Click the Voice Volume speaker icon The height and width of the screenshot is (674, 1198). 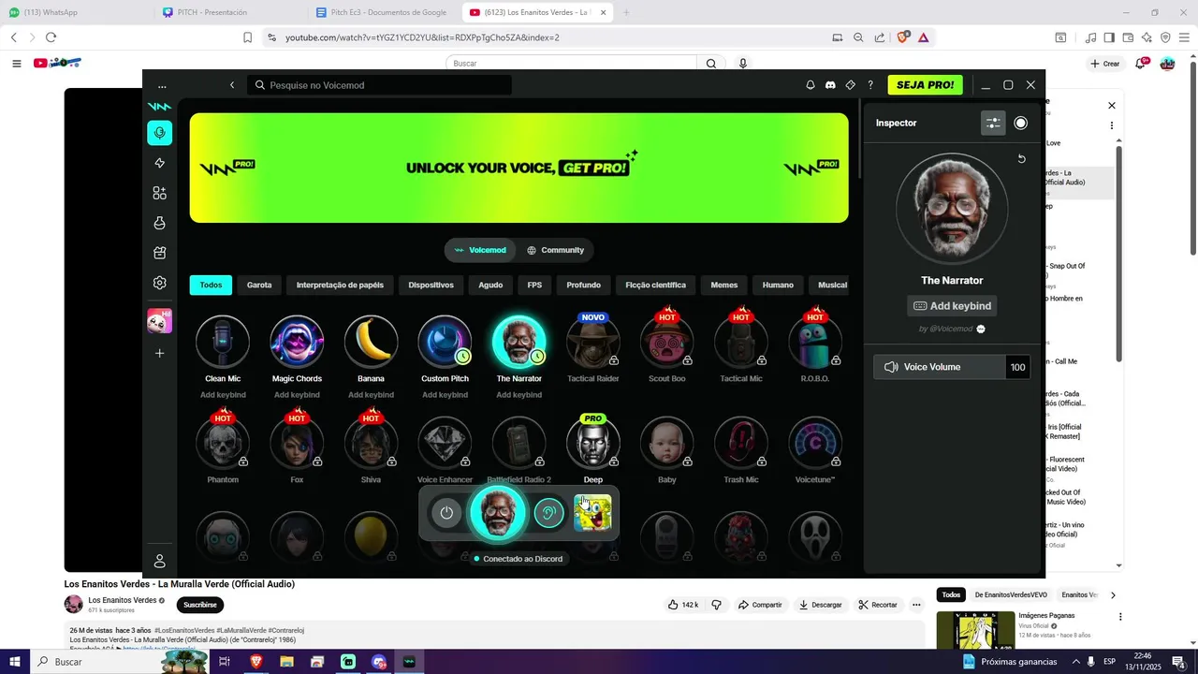point(891,367)
